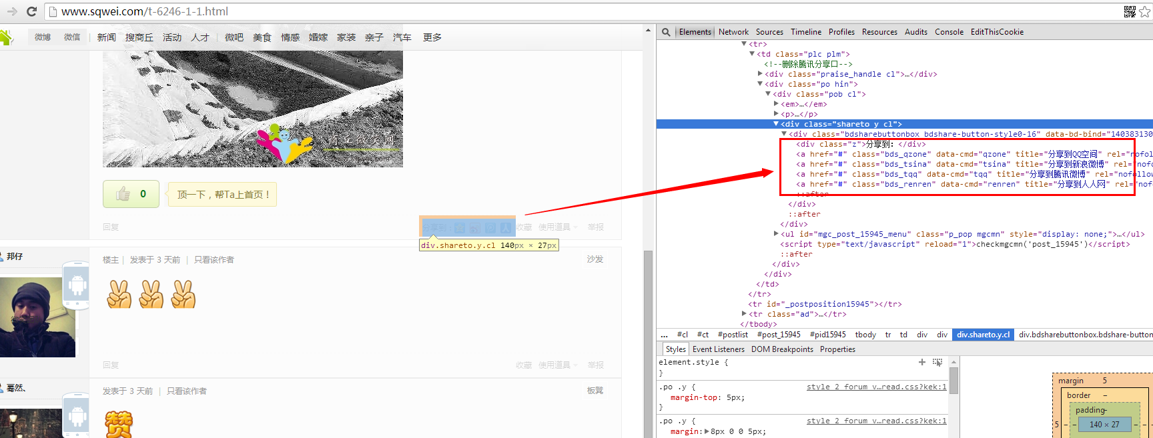Screen dimensions: 1153x438
Task: Click the 微博 link in site header
Action: tap(43, 37)
